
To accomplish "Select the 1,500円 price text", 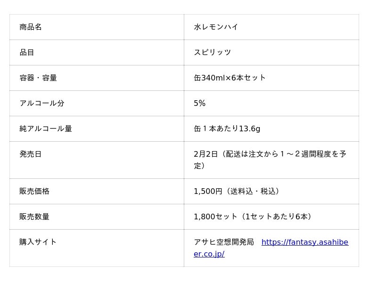I will click(208, 192).
